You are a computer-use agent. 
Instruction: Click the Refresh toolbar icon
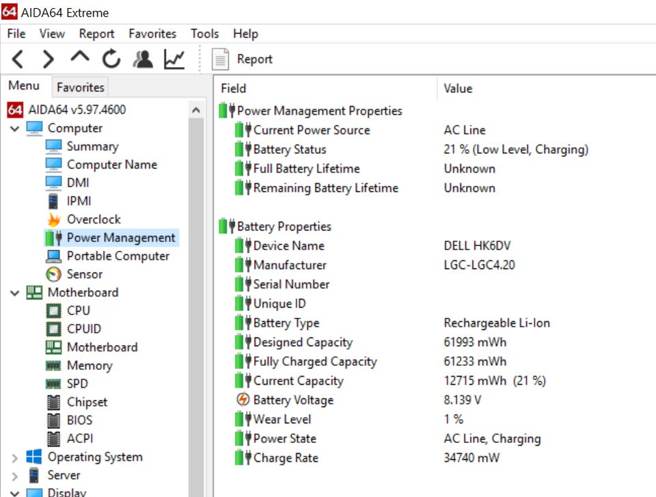(111, 59)
